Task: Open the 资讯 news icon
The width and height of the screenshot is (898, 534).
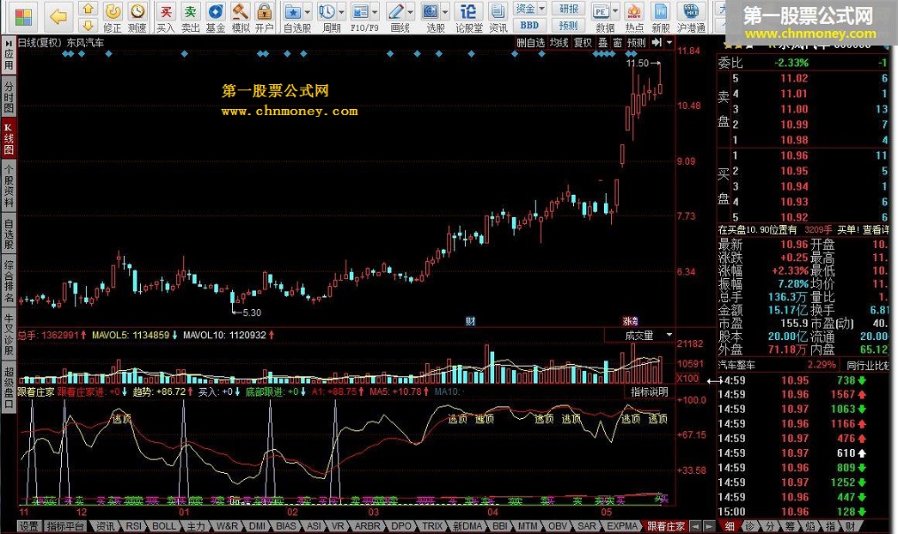Action: [498, 17]
